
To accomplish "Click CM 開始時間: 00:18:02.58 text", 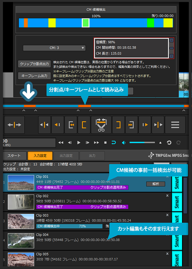I will coord(116,47).
